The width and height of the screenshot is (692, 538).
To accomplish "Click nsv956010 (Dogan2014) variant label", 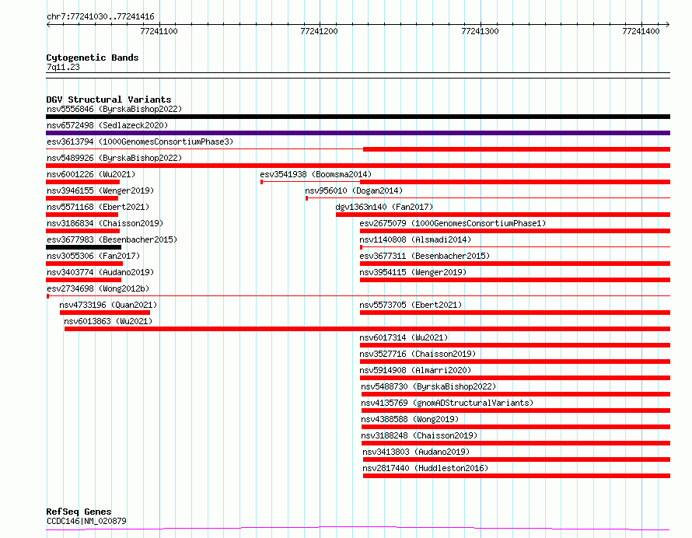I will click(354, 190).
